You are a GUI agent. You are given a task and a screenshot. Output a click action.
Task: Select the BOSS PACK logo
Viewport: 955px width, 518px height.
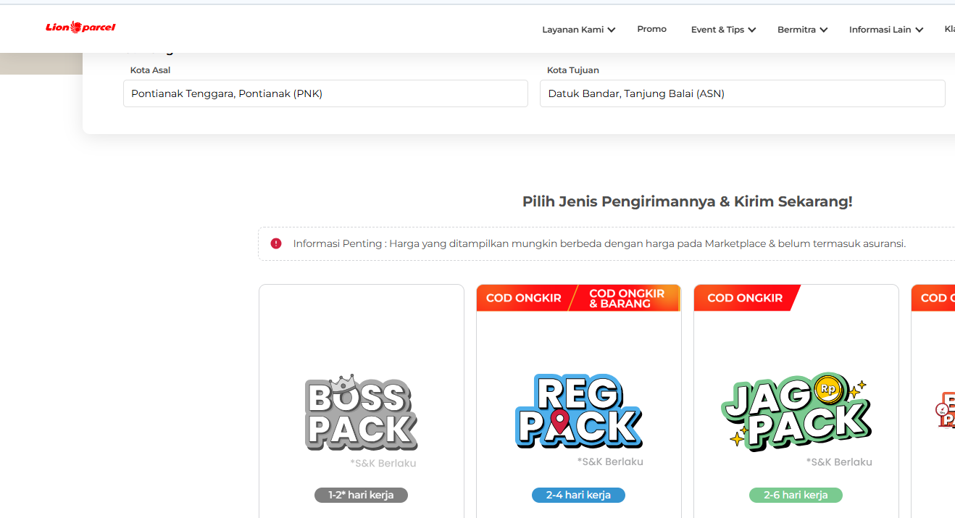tap(361, 412)
